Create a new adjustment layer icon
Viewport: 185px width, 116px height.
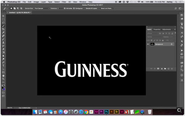tap(162, 69)
